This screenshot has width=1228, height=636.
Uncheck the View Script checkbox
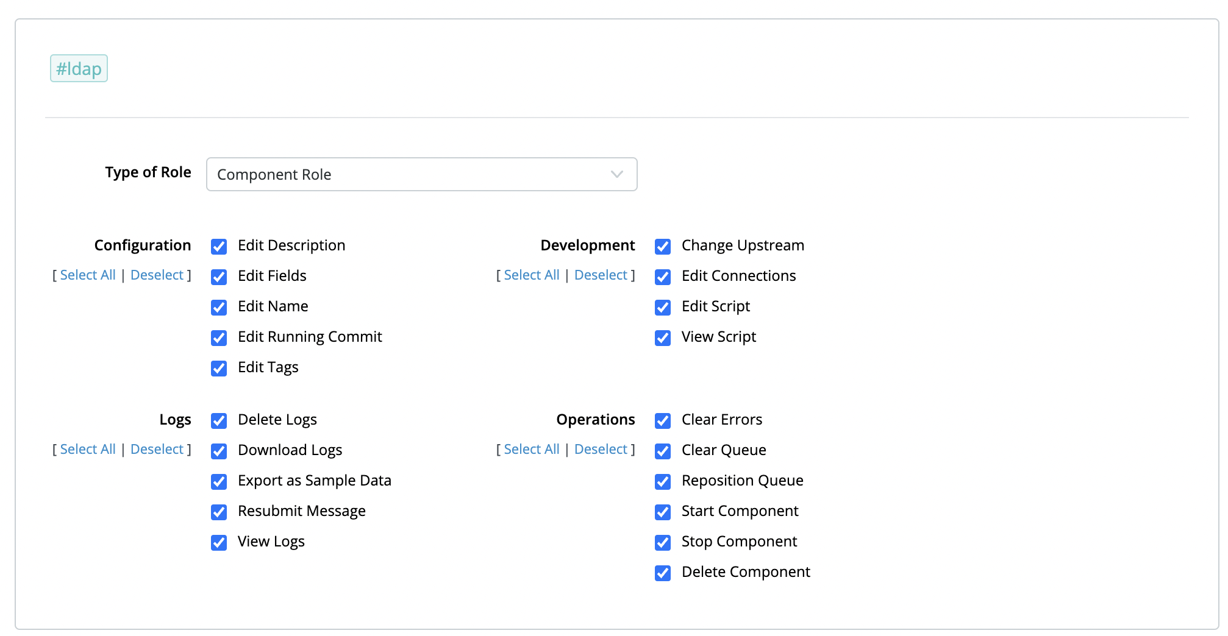click(663, 338)
